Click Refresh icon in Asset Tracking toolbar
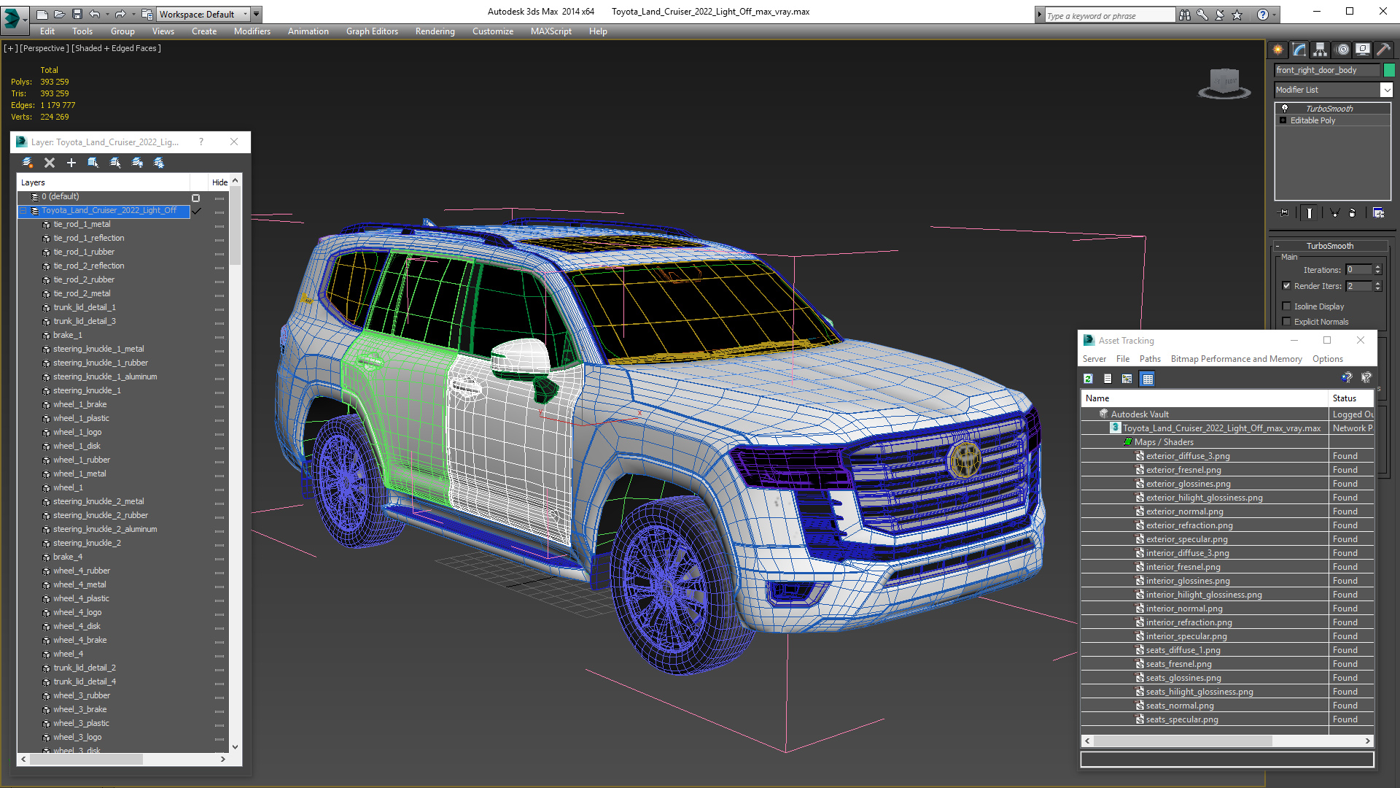The height and width of the screenshot is (788, 1400). [1088, 379]
